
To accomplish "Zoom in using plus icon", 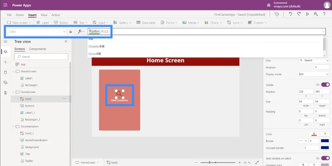I will (x=239, y=163).
